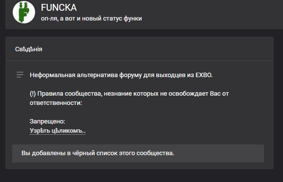Image resolution: width=283 pixels, height=182 pixels.
Task: Click the word сообщества in the blacklist notice
Action: point(155,153)
